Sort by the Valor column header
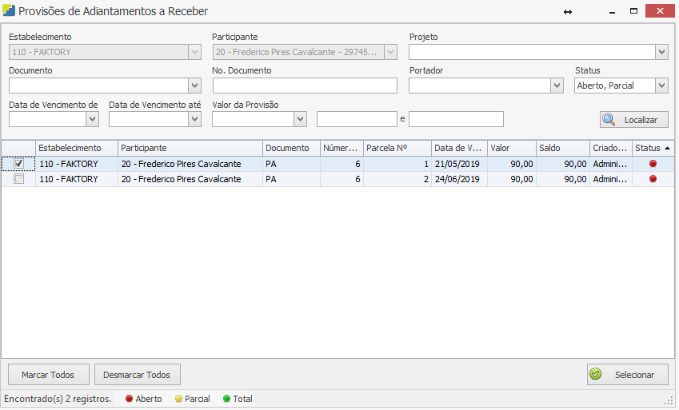Screen dimensions: 679x410 click(x=510, y=148)
